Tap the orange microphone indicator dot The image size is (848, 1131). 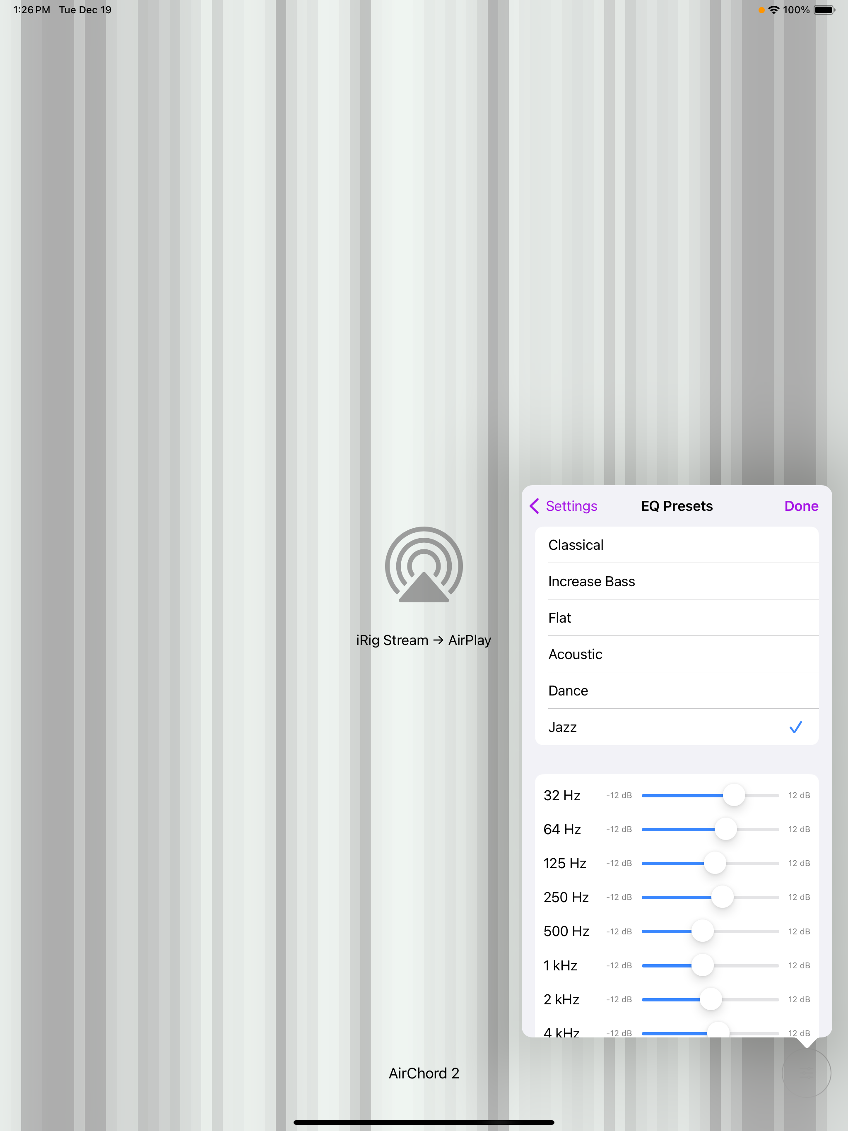tap(761, 10)
